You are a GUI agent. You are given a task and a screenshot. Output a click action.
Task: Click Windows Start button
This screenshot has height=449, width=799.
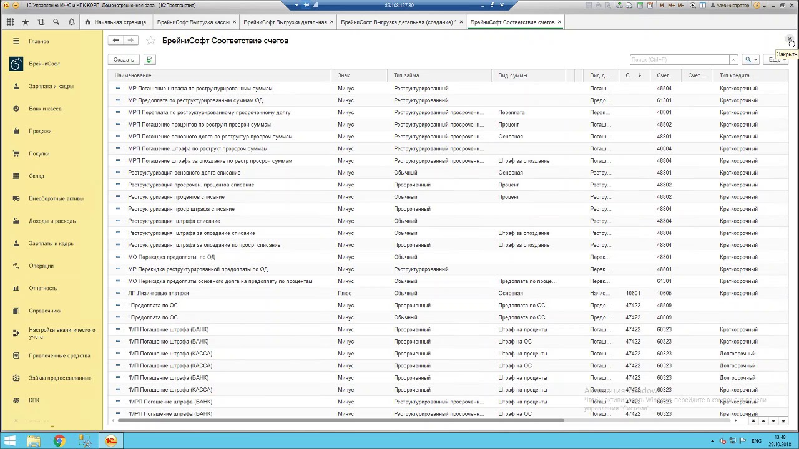(10, 441)
